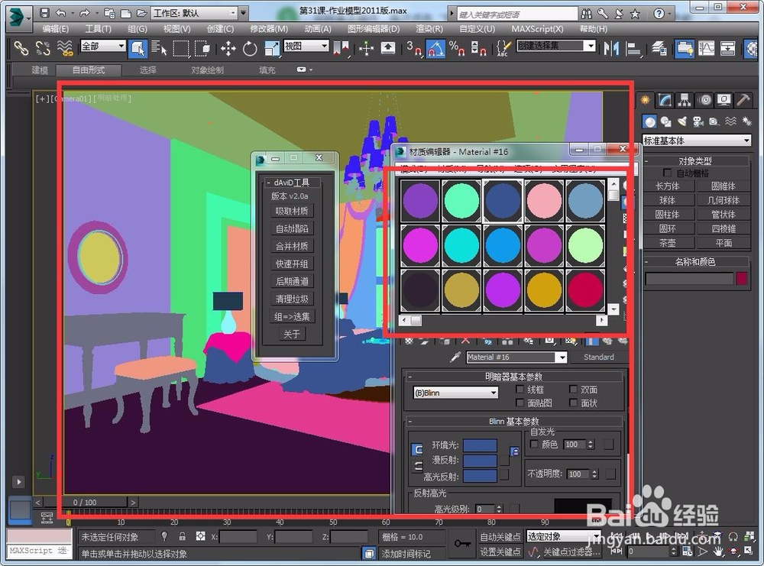This screenshot has height=566, width=764.
Task: Enable the 自动栅格 AutoGrid checkbox
Action: [668, 173]
